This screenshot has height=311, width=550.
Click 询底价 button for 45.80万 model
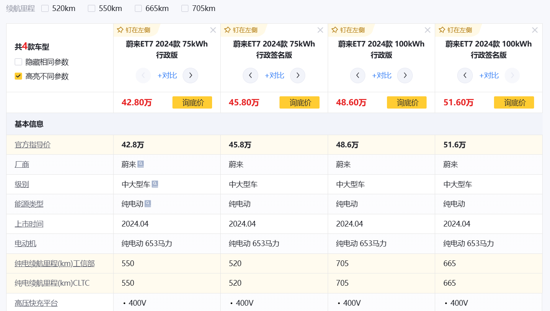point(300,102)
